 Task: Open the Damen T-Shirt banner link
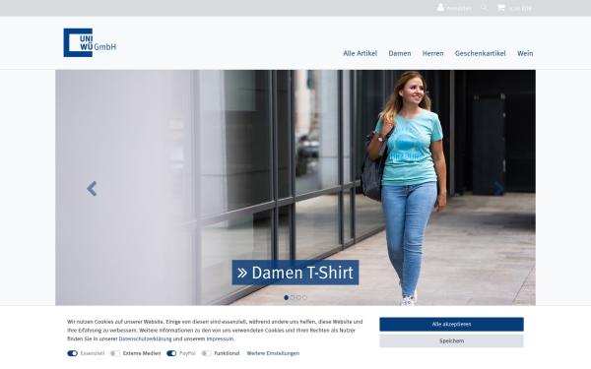click(x=295, y=273)
